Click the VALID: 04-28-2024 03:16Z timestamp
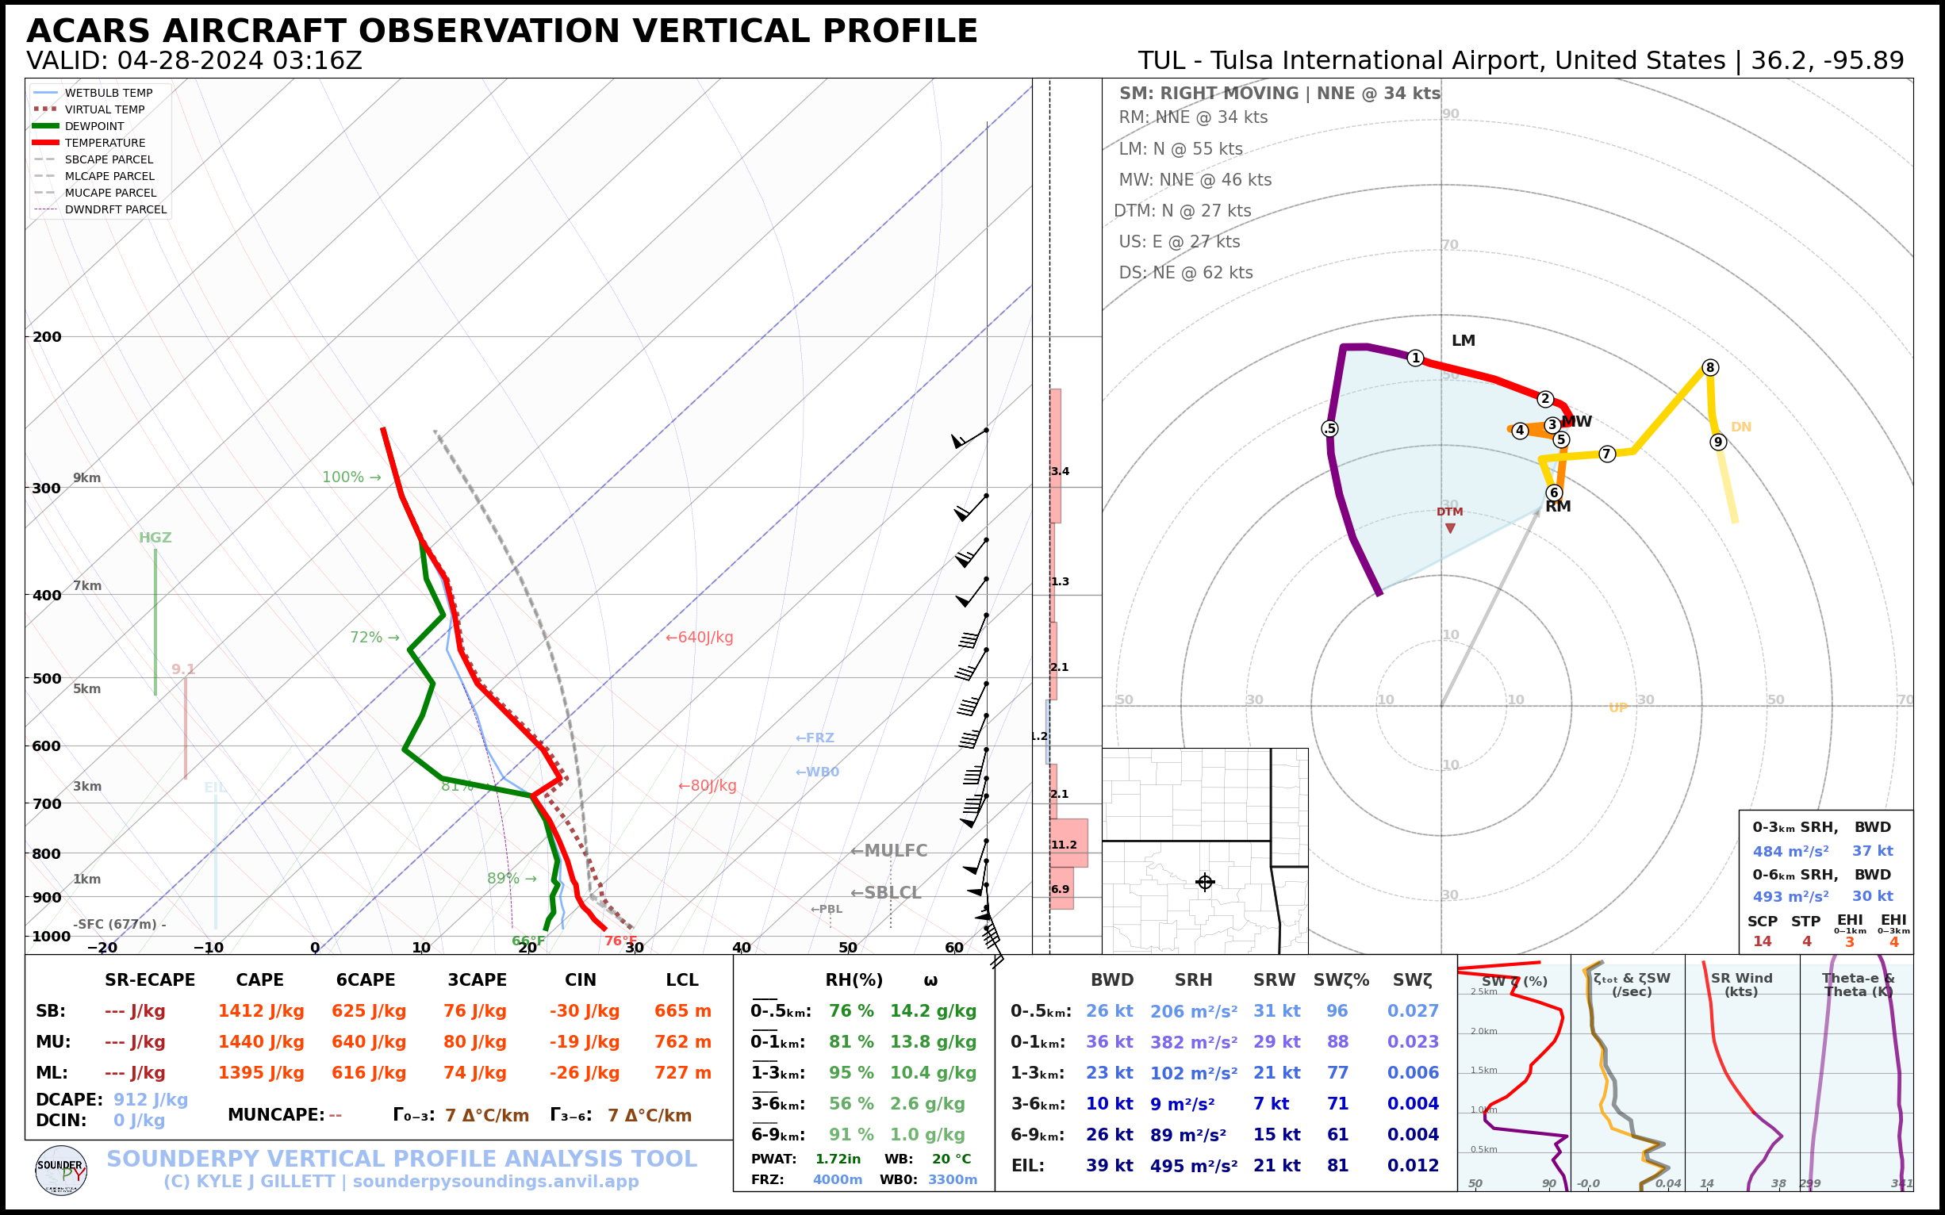 (194, 61)
